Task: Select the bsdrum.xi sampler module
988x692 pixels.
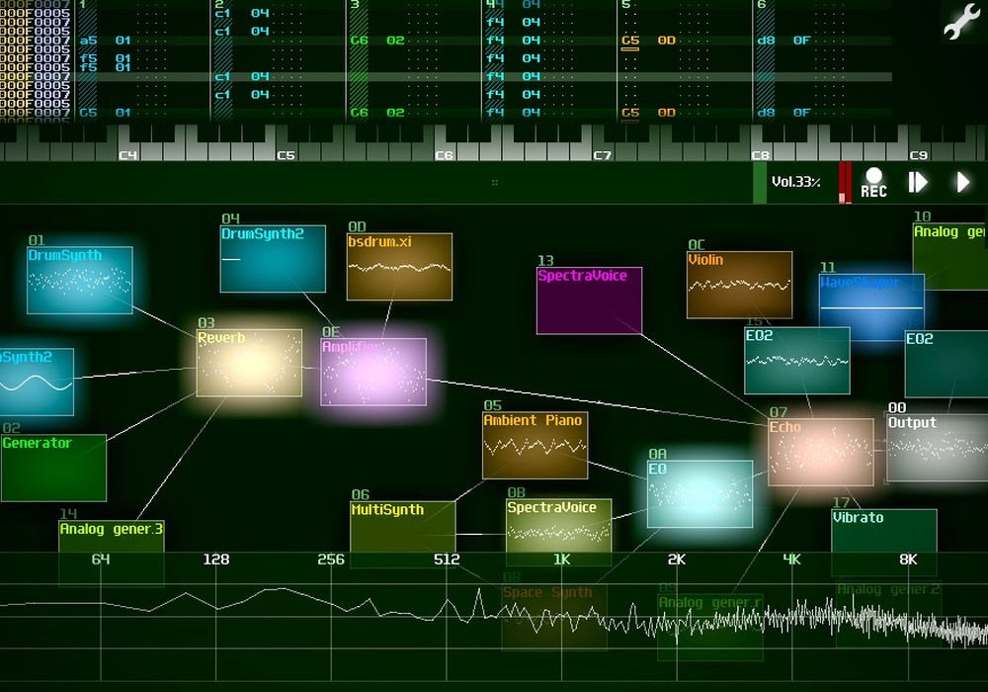Action: coord(399,267)
